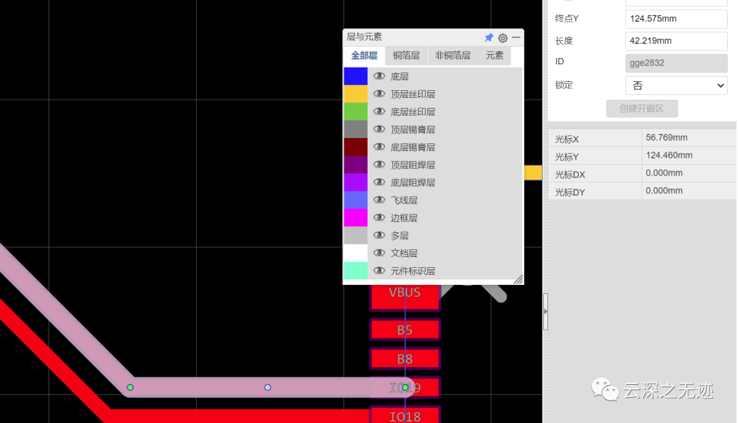Toggle visibility of 元件标识层
Viewport: 738px width, 423px height.
(x=379, y=271)
